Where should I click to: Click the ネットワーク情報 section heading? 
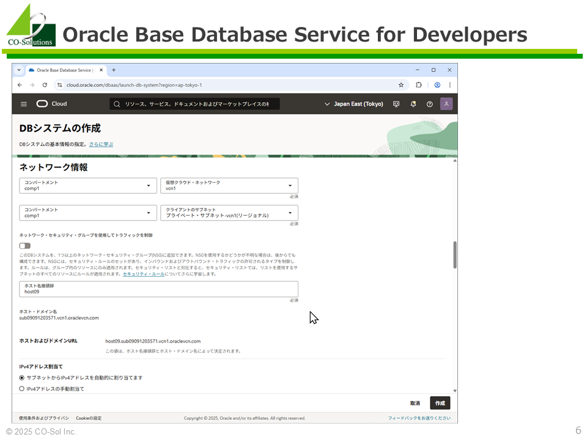(x=54, y=167)
